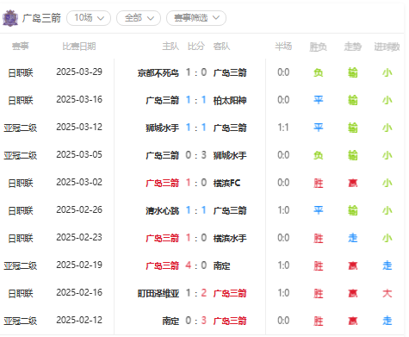Open the 全部 filter dropdown
409x337 pixels.
coord(139,18)
